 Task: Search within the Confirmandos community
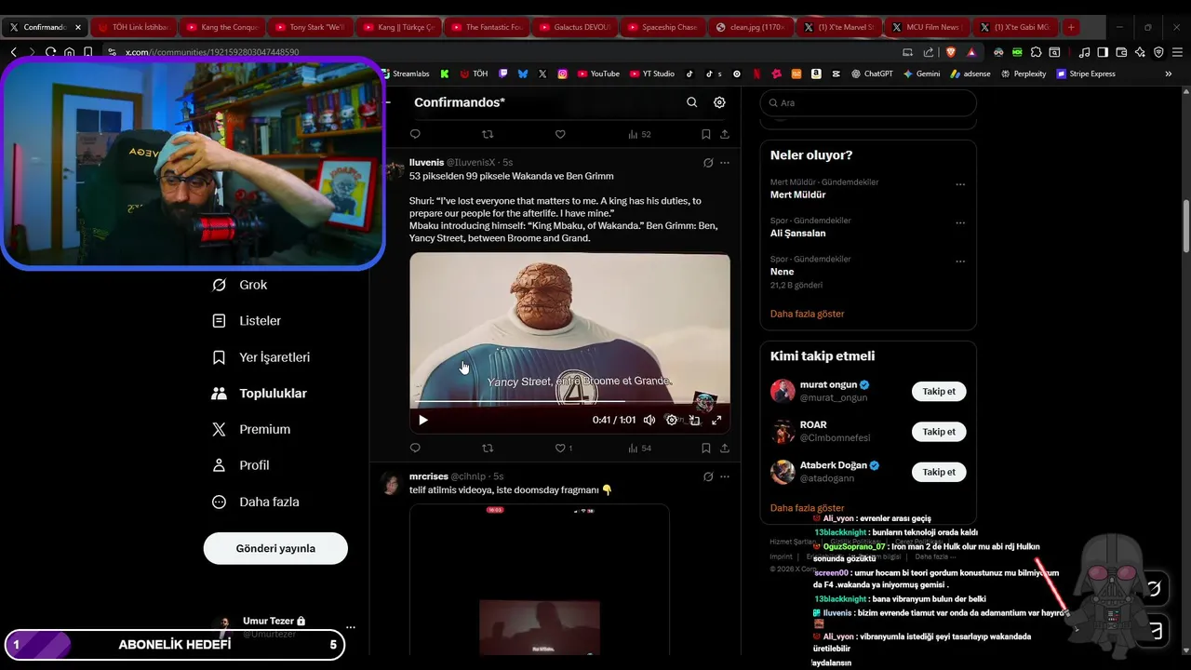point(691,102)
